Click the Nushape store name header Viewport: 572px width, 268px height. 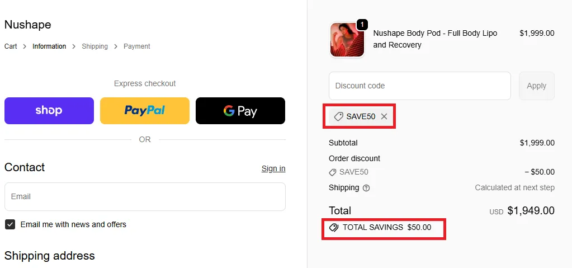[x=27, y=25]
